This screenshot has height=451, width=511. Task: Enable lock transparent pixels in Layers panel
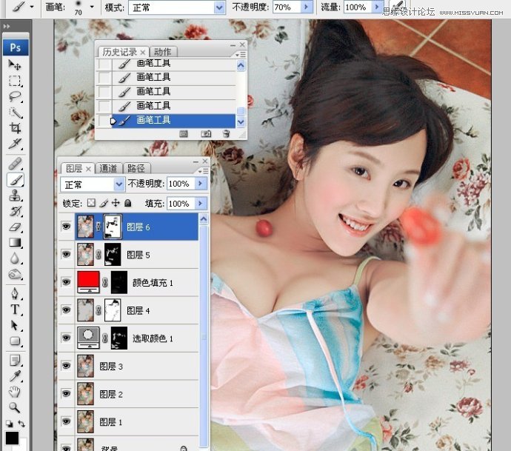pos(91,203)
